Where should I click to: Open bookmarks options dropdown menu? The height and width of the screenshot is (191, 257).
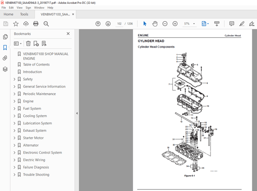click(18, 44)
